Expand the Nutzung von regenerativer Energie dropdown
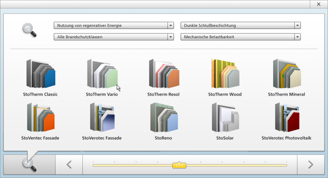Image resolution: width=328 pixels, height=178 pixels. coord(170,26)
